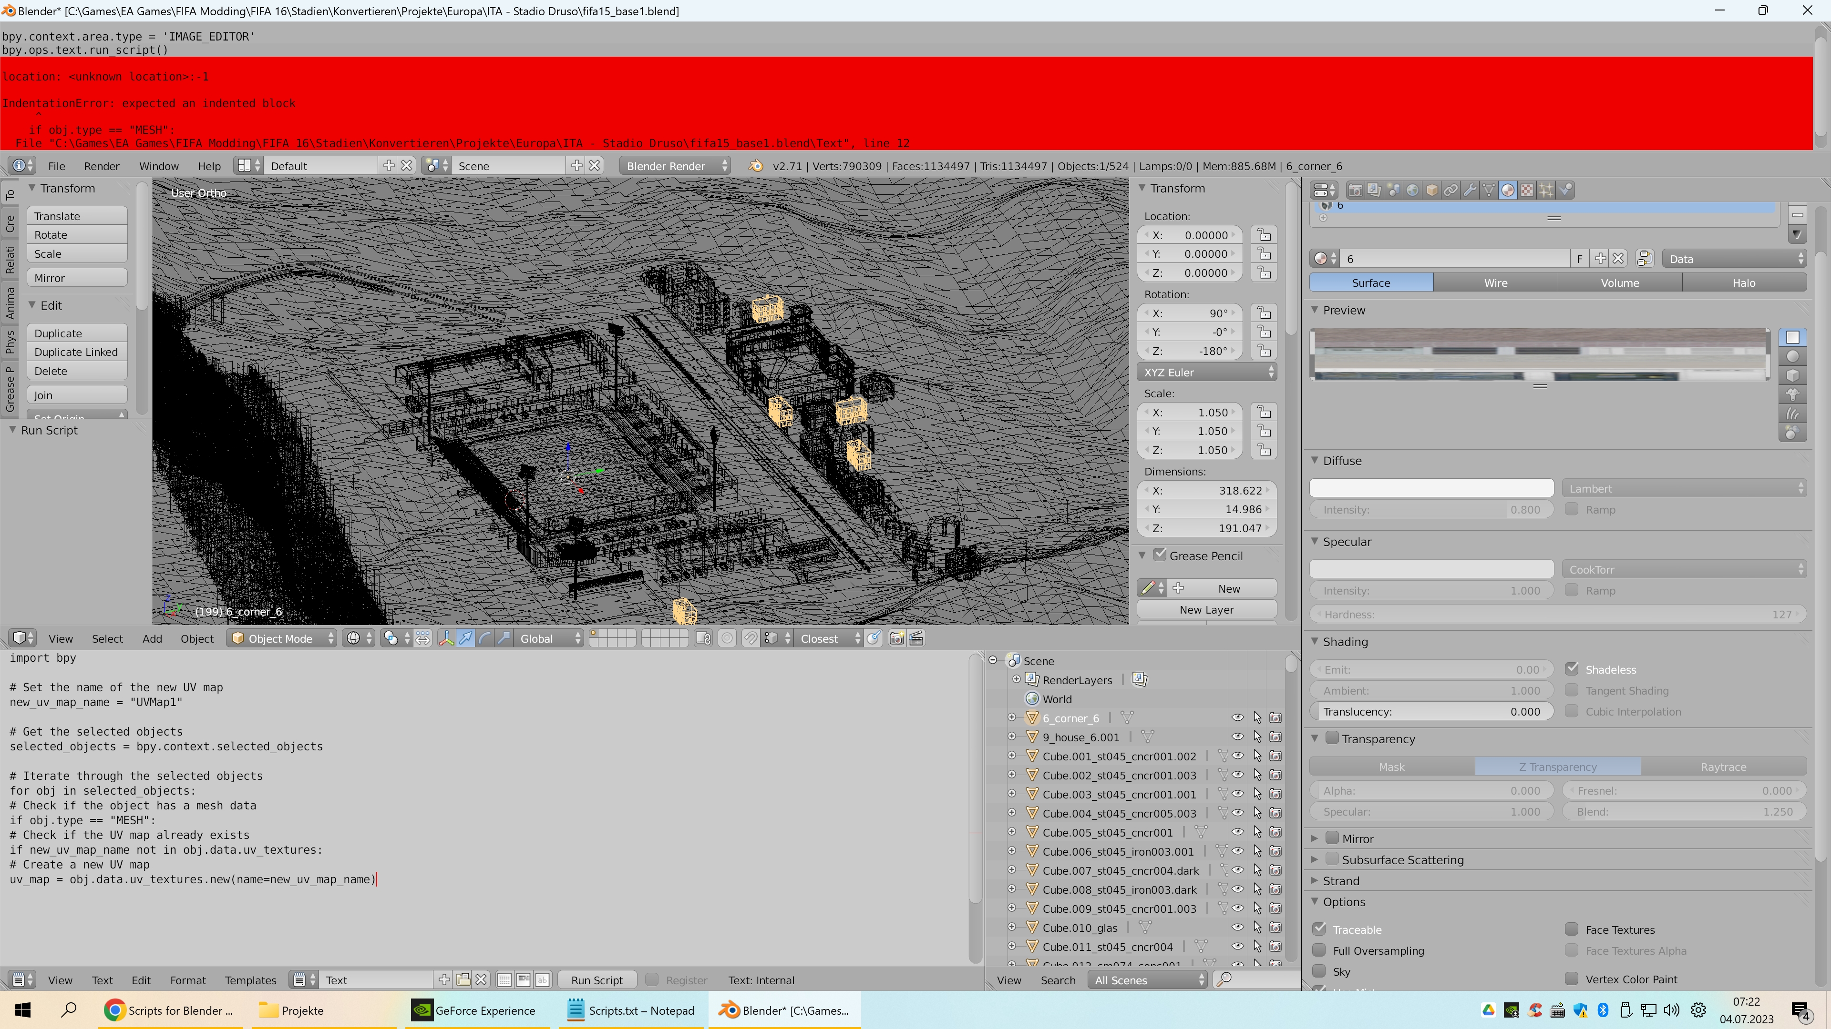The width and height of the screenshot is (1831, 1029).
Task: Click the OpenGL render image icon
Action: (897, 638)
